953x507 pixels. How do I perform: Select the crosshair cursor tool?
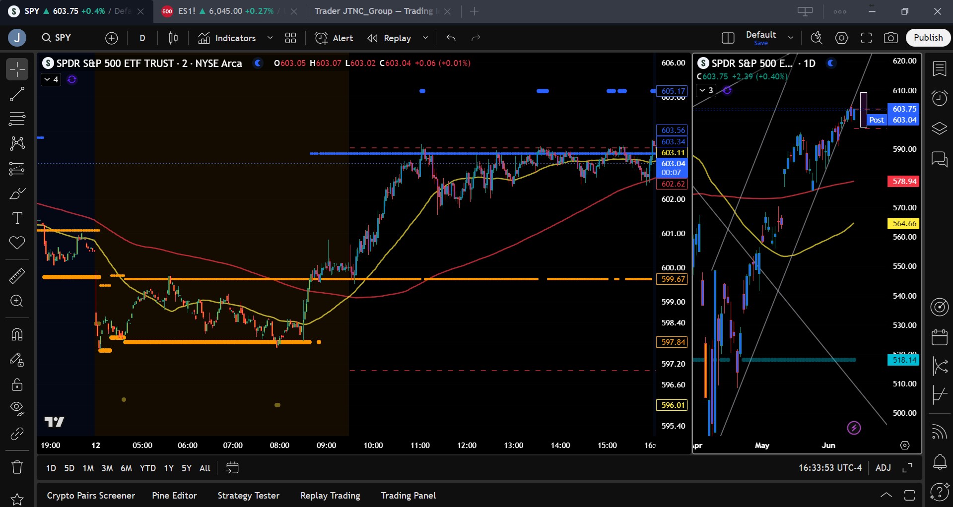coord(17,69)
